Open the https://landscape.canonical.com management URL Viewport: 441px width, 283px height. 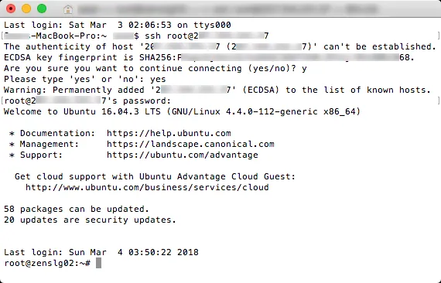coord(190,144)
